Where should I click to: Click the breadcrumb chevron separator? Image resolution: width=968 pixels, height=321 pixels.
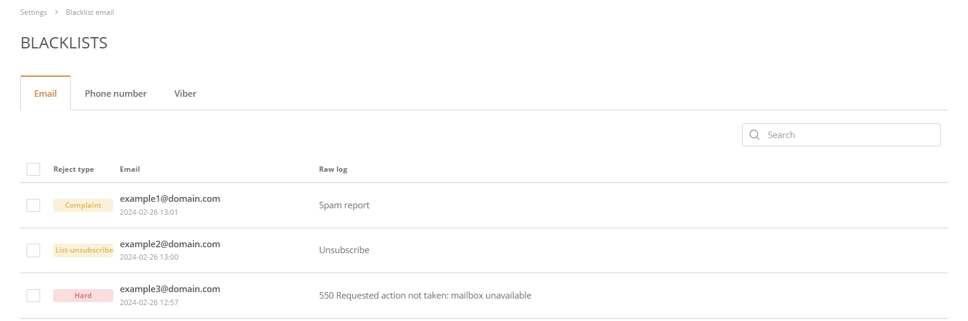[57, 12]
